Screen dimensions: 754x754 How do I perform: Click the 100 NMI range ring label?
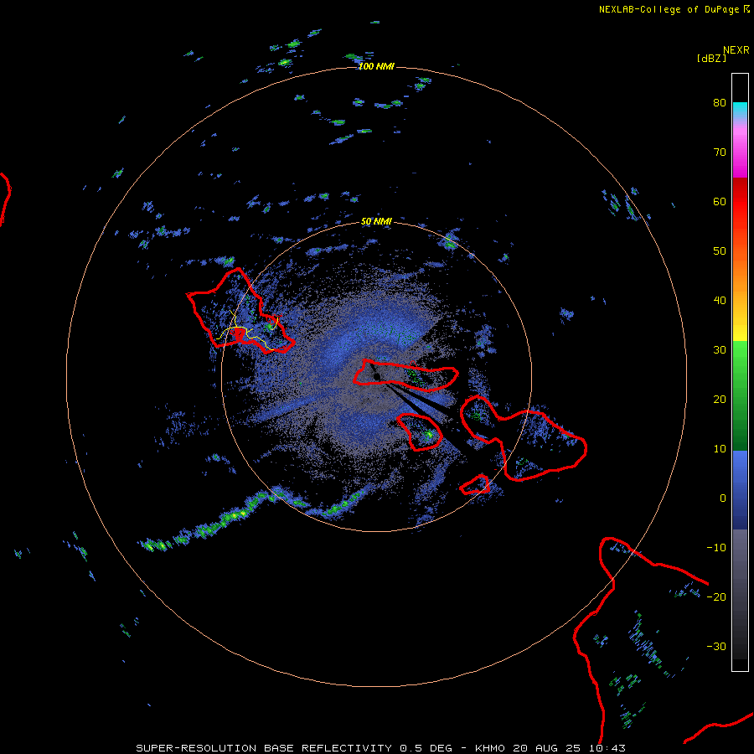pos(376,66)
